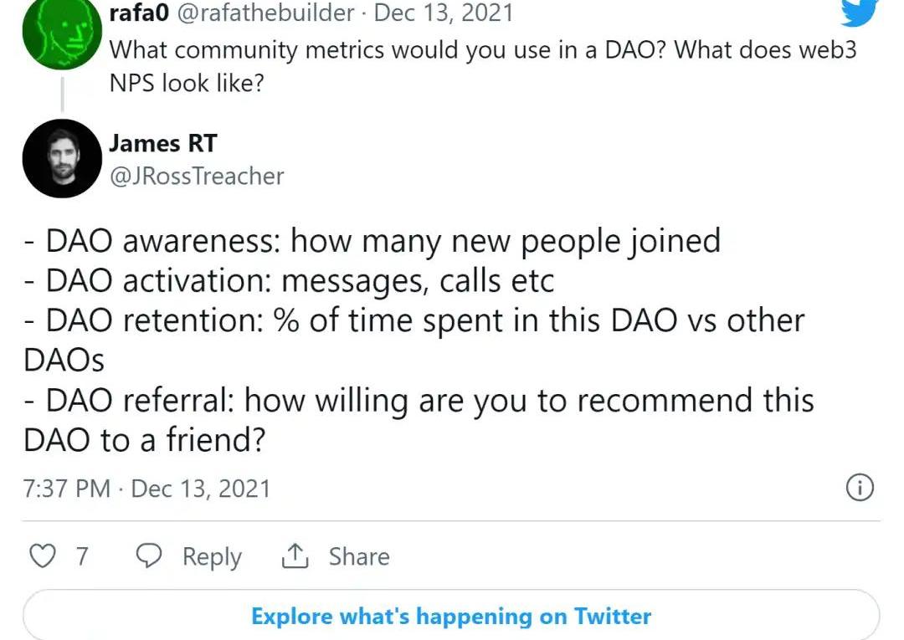Click the reply speech bubble icon
Viewport: 904px width, 640px height.
(149, 556)
